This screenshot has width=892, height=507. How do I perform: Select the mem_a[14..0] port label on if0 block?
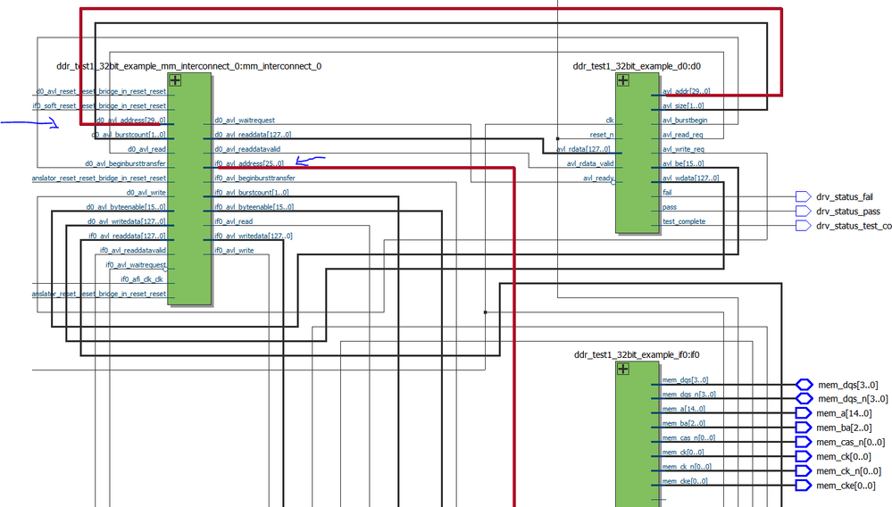coord(684,409)
